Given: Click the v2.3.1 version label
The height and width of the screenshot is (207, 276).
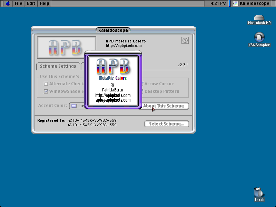Looking at the screenshot, I should point(183,65).
